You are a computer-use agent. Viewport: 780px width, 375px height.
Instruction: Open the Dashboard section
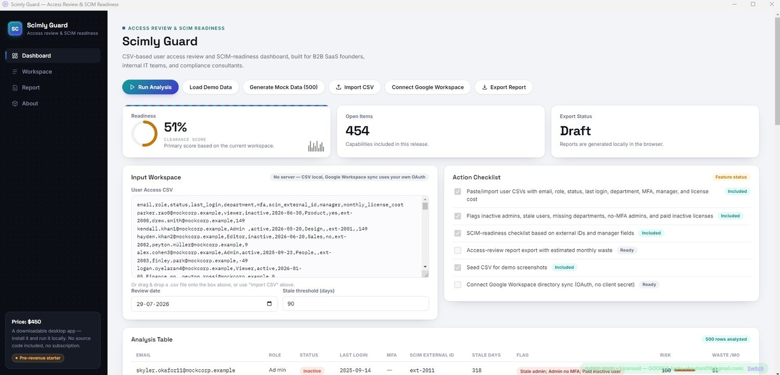coord(53,56)
